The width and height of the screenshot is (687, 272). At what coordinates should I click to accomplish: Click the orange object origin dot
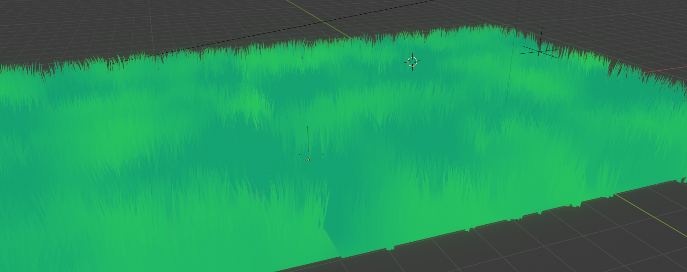pyautogui.click(x=308, y=160)
